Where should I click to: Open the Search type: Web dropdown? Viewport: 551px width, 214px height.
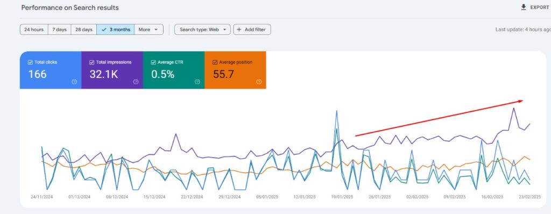[x=202, y=30]
